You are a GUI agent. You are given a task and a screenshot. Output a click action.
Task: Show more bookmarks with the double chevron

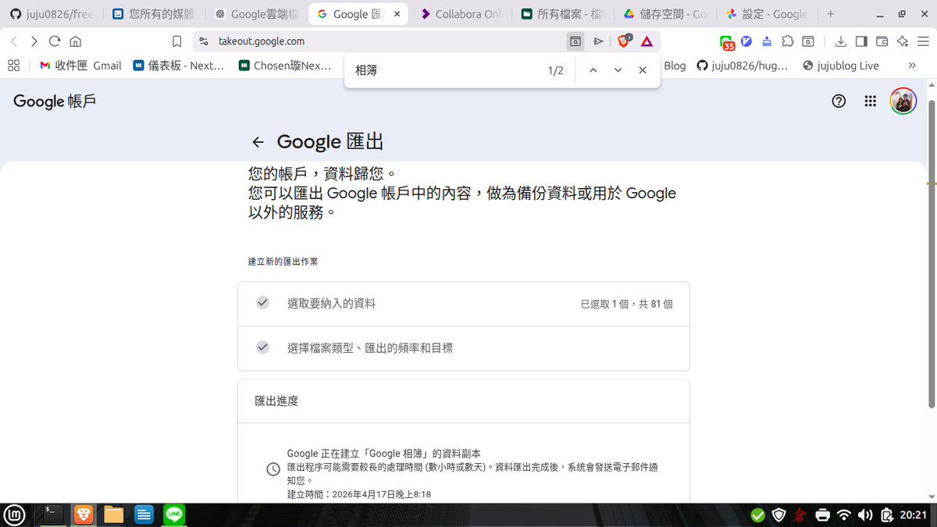pyautogui.click(x=912, y=66)
